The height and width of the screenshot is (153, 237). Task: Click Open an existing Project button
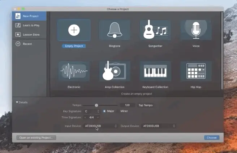tap(36, 137)
